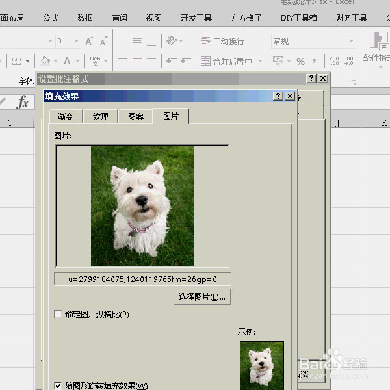This screenshot has height=390, width=390.
Task: Click the picture filename field u=2799184075
Action: coord(142,279)
